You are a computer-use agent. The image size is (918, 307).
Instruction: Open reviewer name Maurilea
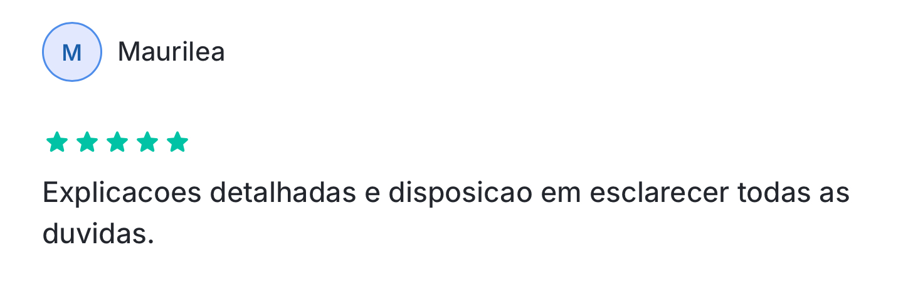click(171, 52)
